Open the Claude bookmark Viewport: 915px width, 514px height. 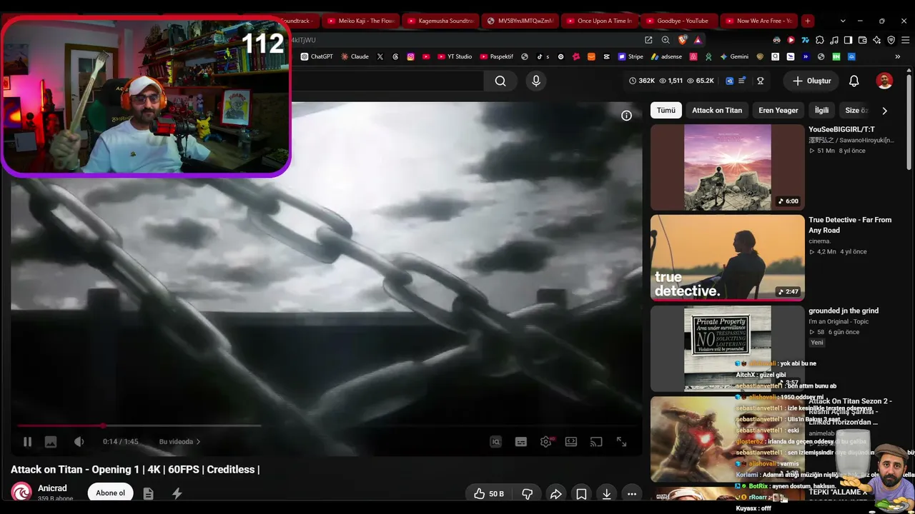(355, 56)
